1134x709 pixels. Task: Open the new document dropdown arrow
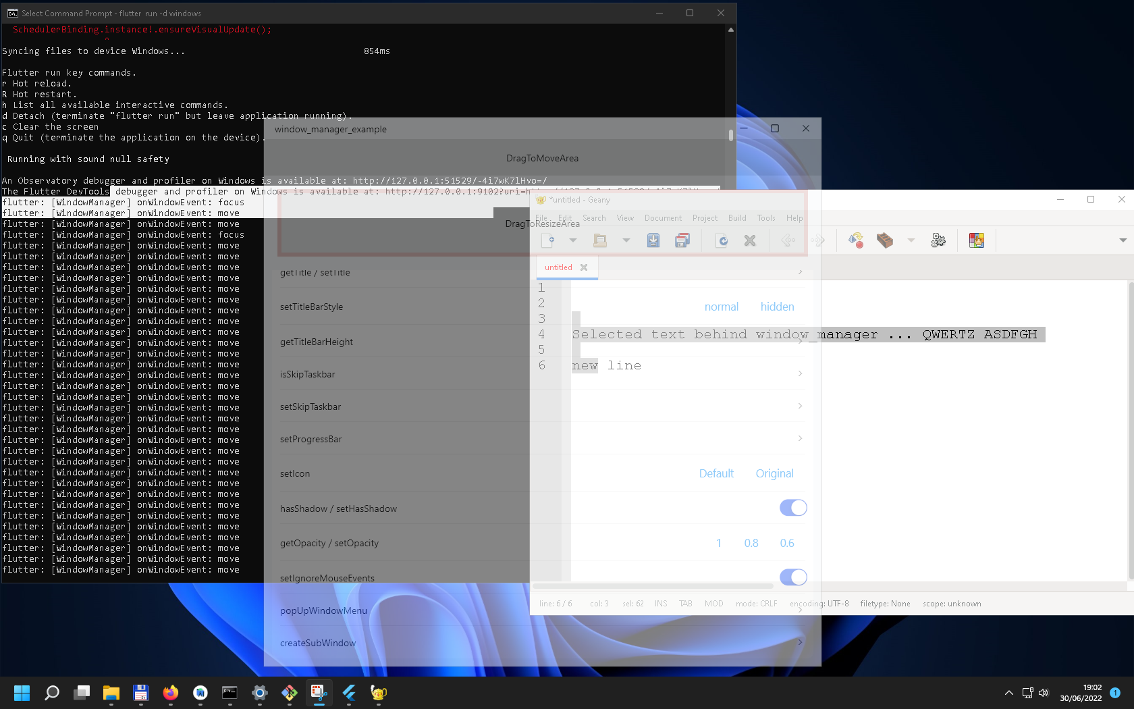click(573, 240)
